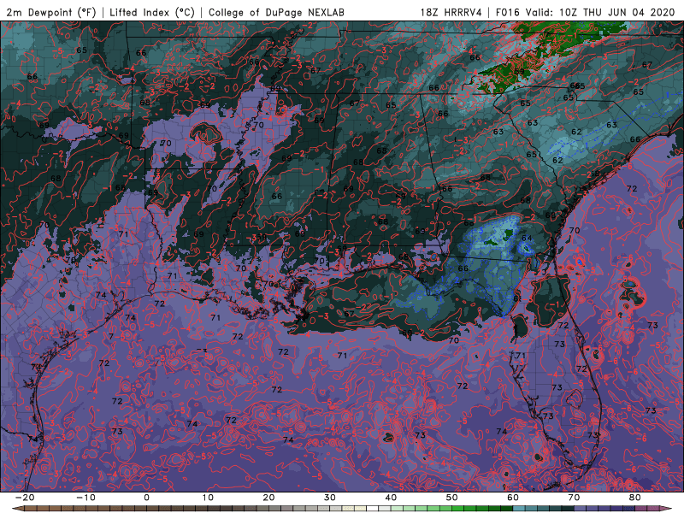Click the "Lifted Index (°C)" title text
684x513 pixels.
(152, 12)
